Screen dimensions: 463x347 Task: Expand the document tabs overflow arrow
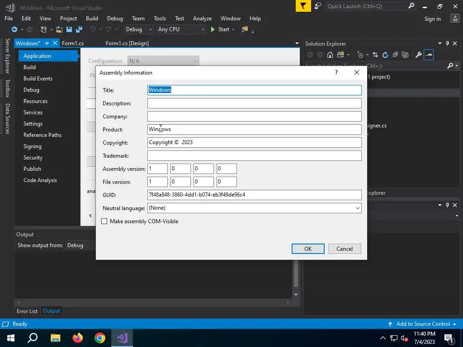297,43
